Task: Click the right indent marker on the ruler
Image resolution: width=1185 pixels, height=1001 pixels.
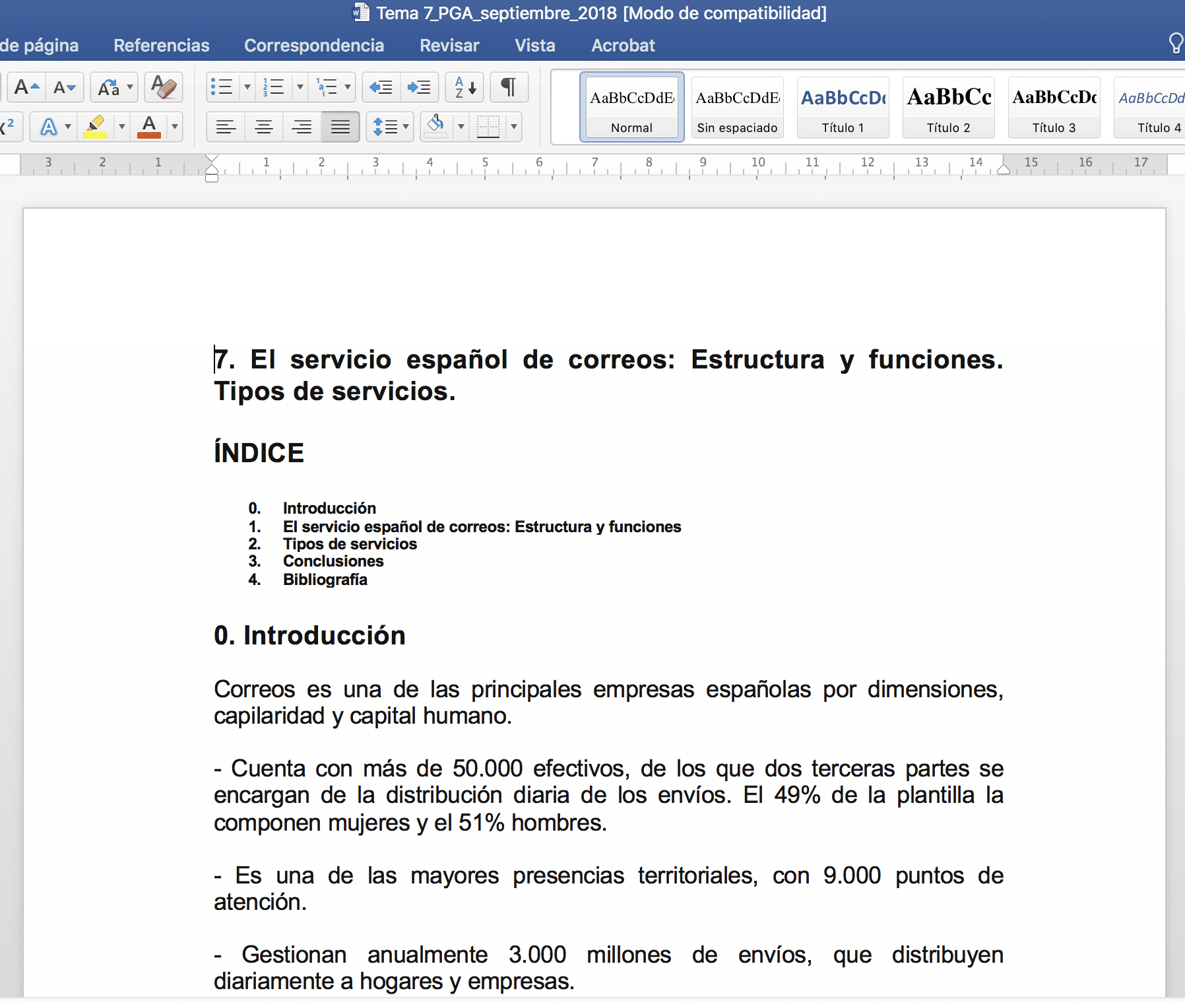Action: [x=1004, y=169]
